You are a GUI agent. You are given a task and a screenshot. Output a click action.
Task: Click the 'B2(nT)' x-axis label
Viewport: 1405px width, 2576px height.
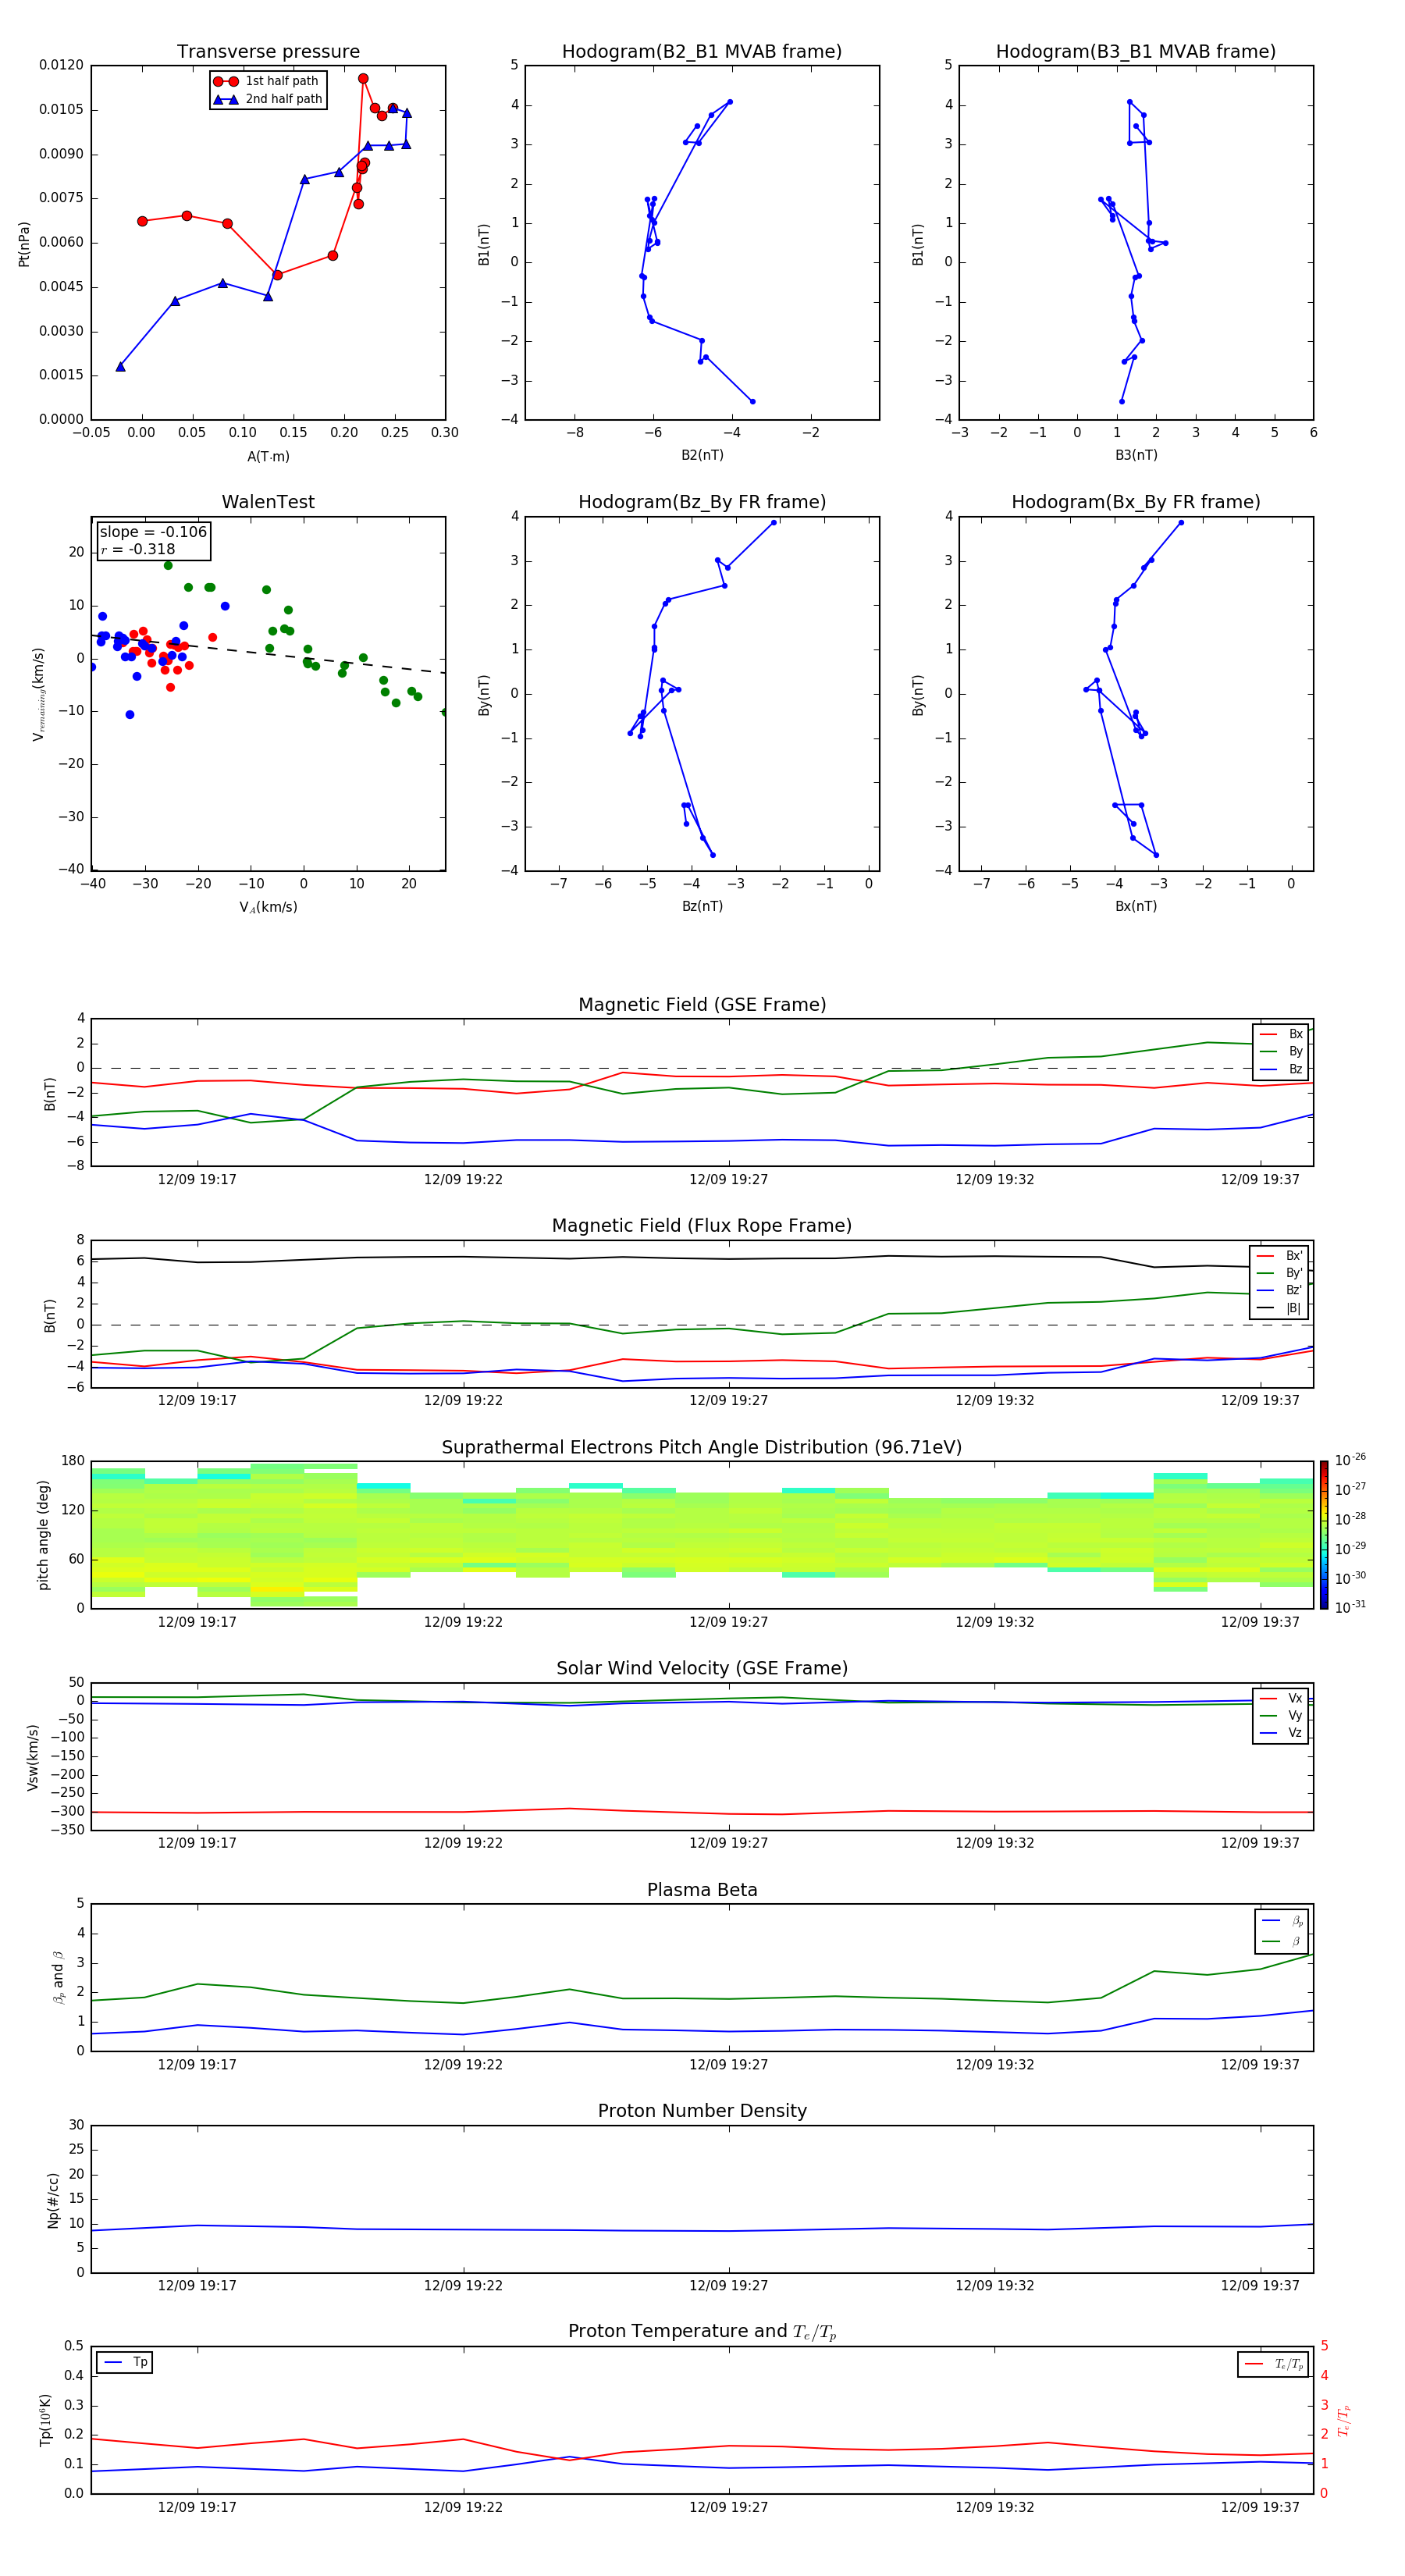pos(702,456)
